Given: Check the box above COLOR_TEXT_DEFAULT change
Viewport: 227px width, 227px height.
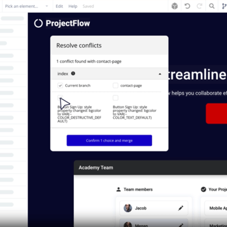Looking at the screenshot, I should 116,98.
